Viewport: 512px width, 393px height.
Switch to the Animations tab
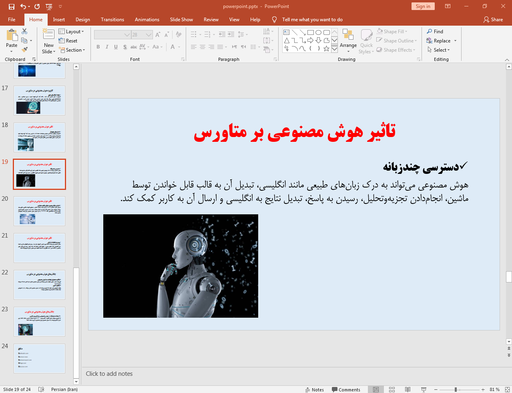pyautogui.click(x=147, y=20)
